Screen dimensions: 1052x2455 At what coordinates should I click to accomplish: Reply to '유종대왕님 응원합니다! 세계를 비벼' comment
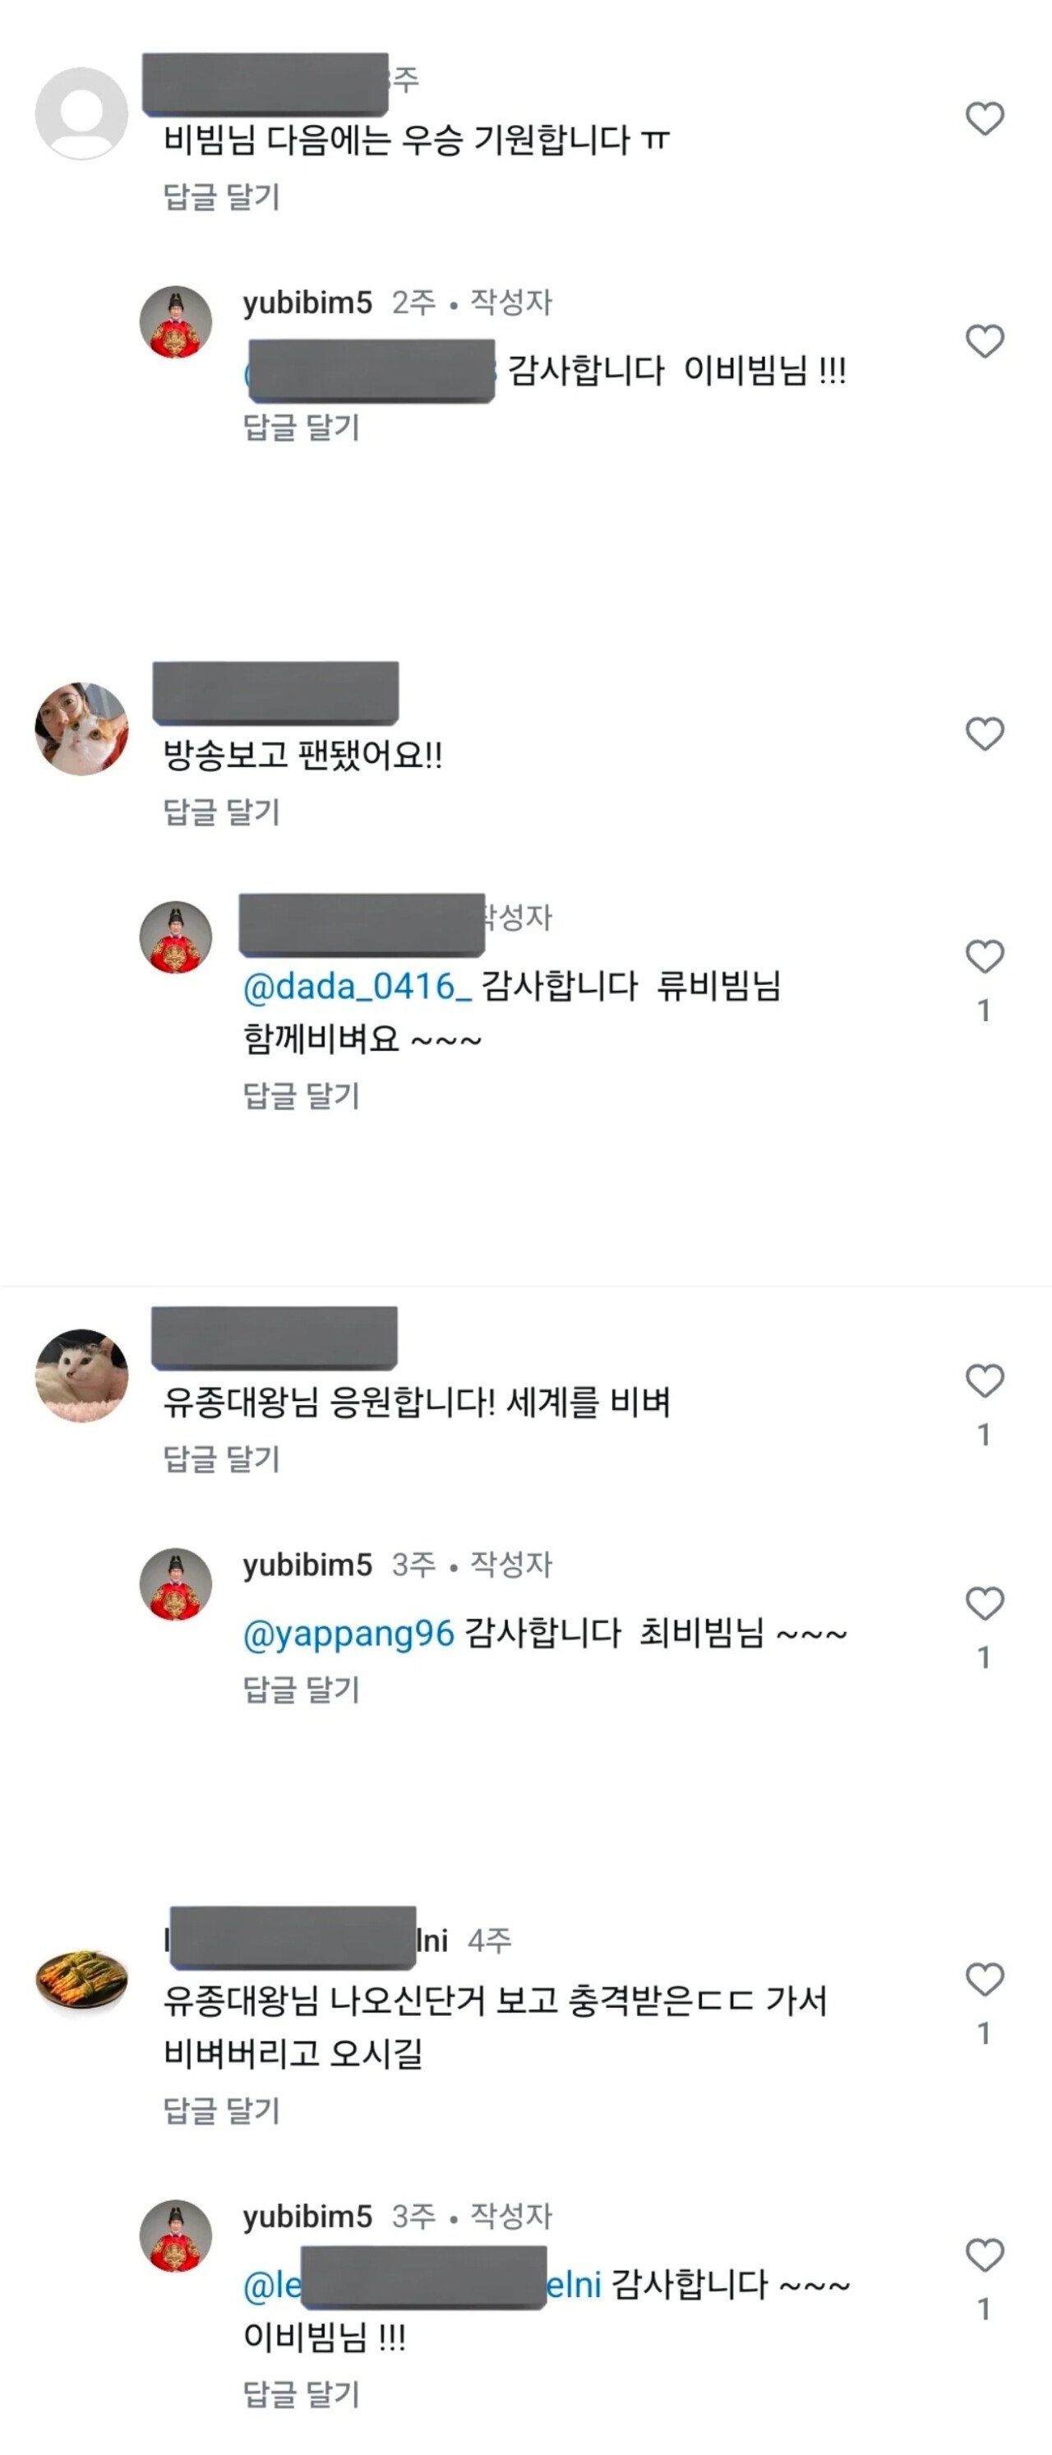pos(221,1459)
